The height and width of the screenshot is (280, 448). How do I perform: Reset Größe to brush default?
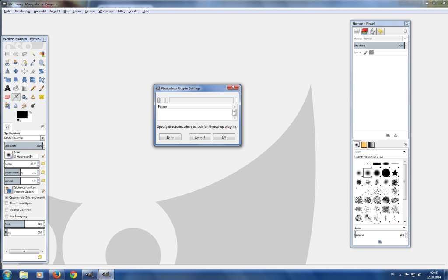(x=42, y=164)
